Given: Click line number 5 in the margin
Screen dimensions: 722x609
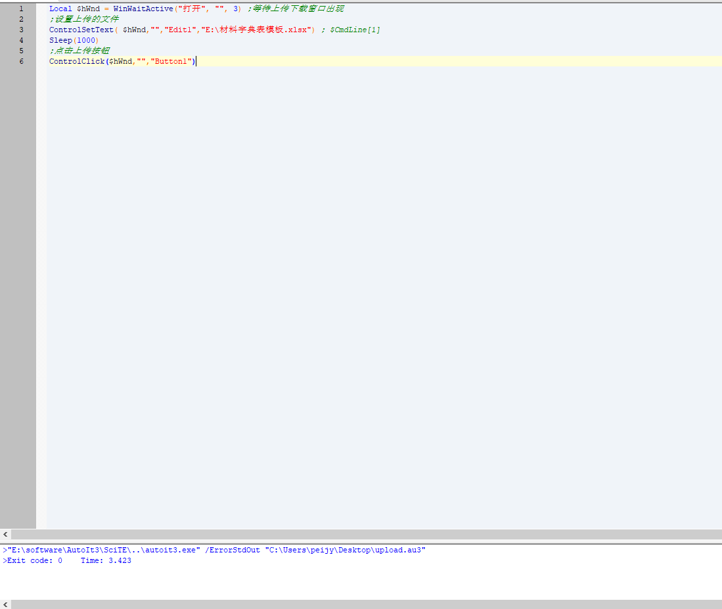Looking at the screenshot, I should [21, 51].
